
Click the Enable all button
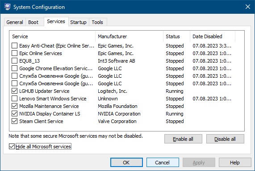click(183, 139)
